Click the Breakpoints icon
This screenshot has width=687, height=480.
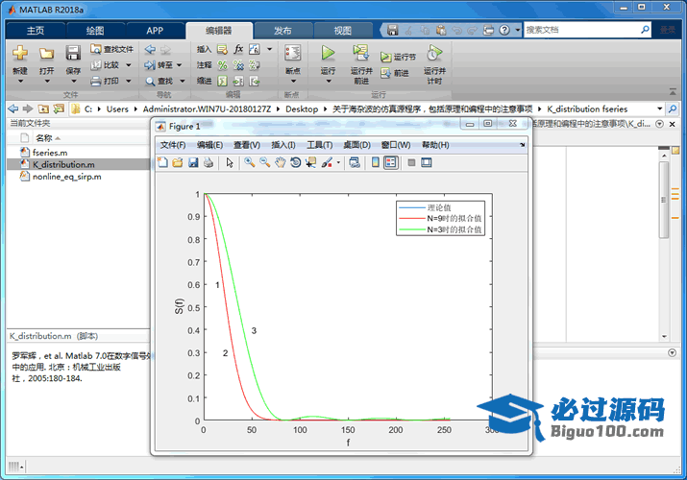[293, 53]
